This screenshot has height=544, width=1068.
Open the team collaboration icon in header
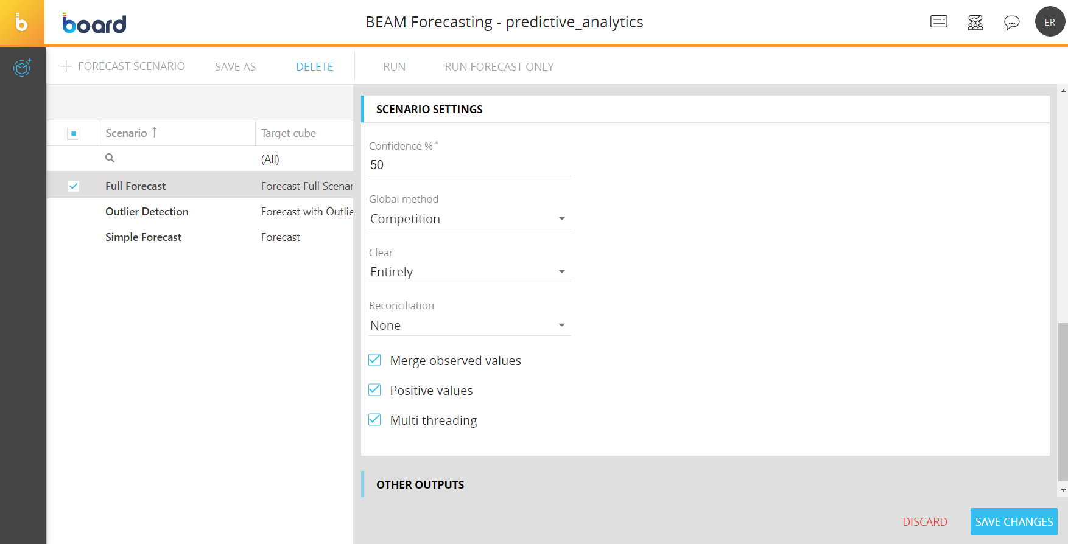pyautogui.click(x=975, y=23)
